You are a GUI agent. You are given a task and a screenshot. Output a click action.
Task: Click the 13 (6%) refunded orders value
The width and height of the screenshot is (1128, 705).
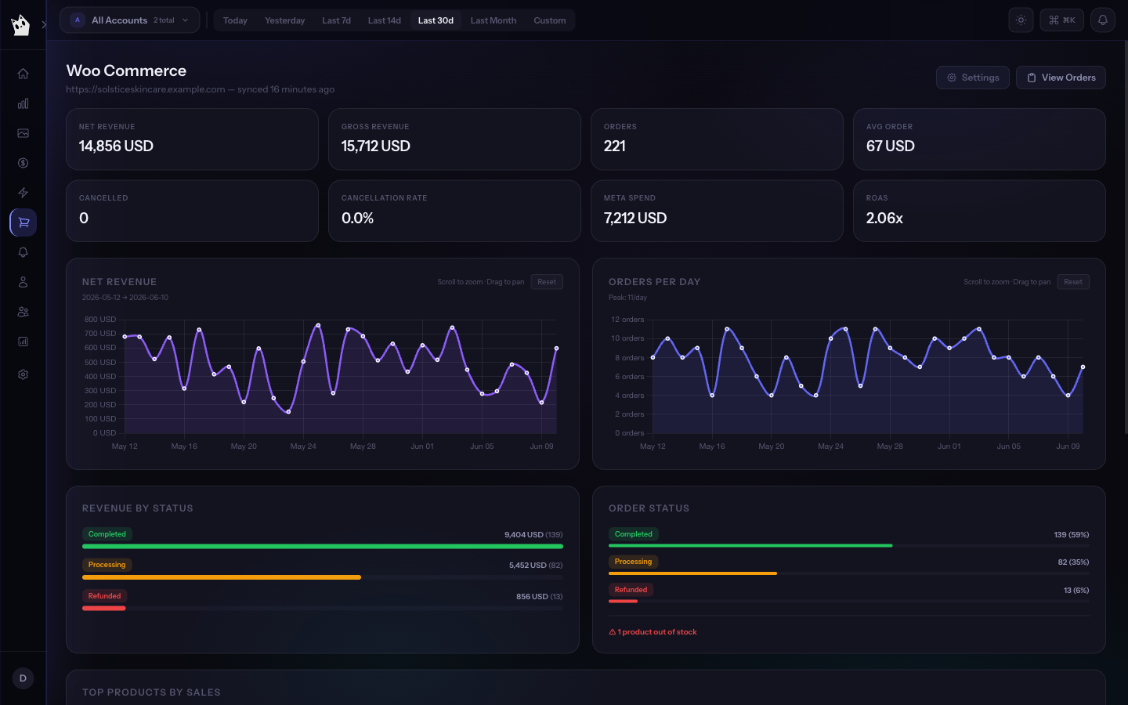pyautogui.click(x=1076, y=591)
